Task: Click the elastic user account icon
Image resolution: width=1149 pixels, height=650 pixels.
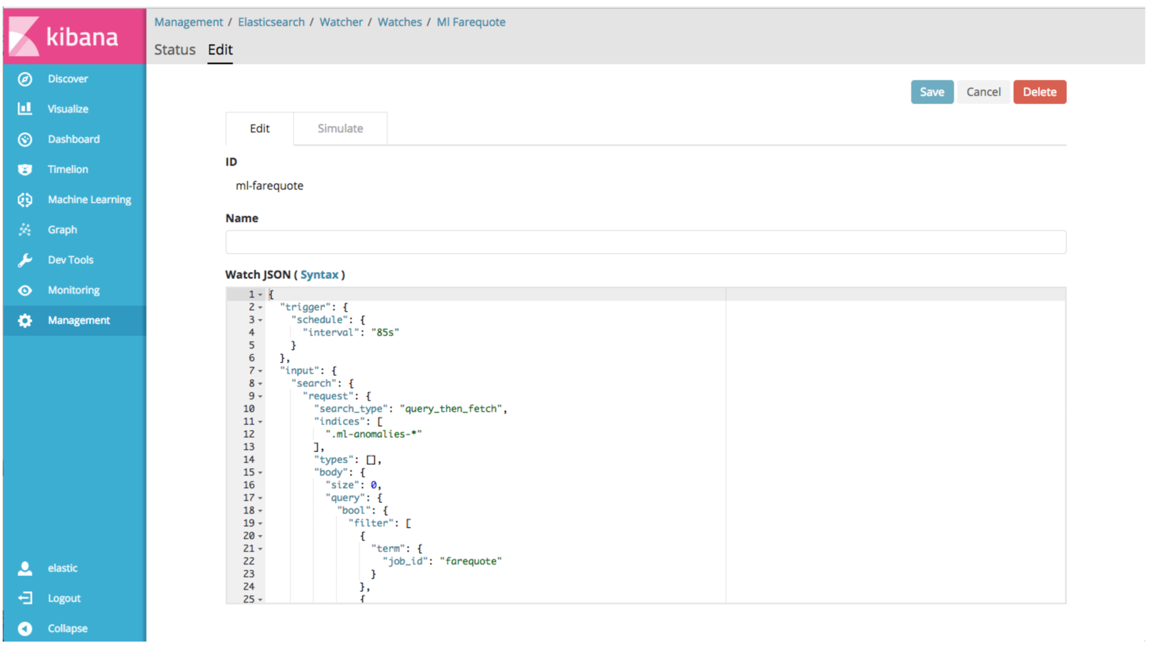Action: click(25, 567)
